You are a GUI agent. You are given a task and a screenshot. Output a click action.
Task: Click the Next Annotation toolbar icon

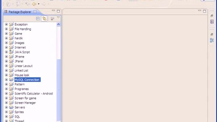point(8,4)
